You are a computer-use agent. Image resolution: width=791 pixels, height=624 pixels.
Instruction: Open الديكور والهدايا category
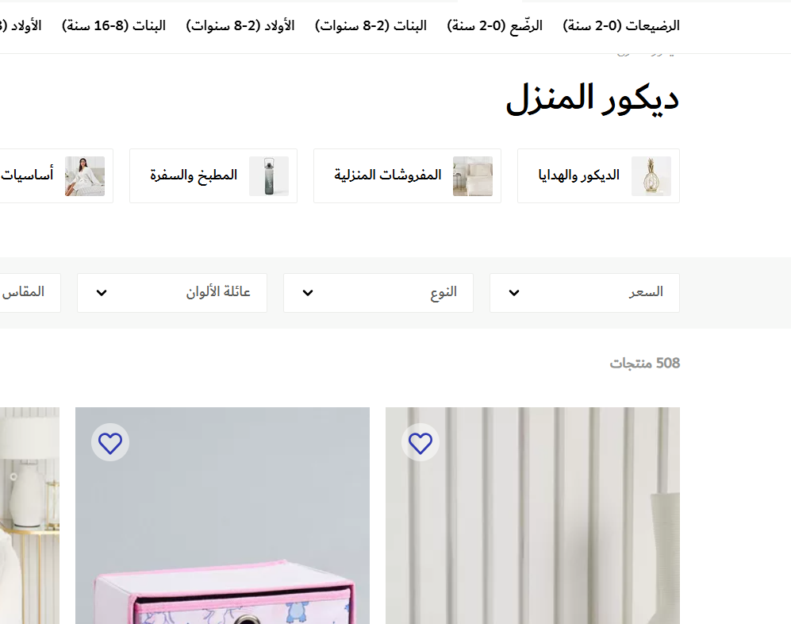(598, 175)
